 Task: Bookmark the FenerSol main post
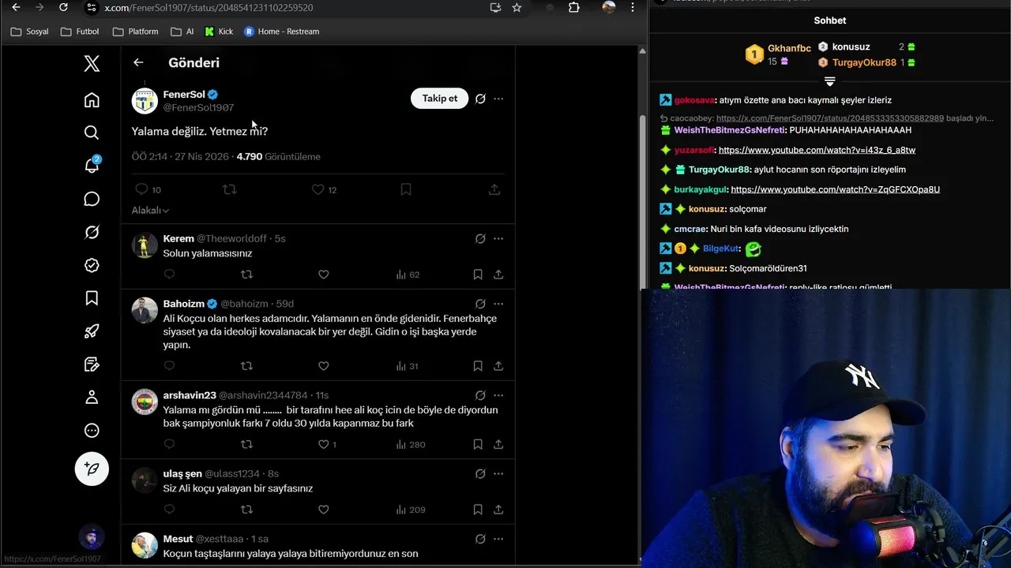coord(405,189)
